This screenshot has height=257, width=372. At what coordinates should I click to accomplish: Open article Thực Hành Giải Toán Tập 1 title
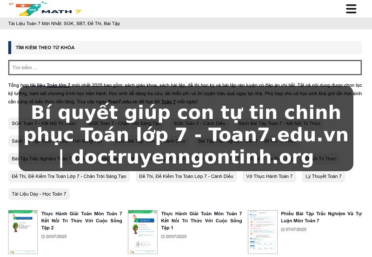201,220
